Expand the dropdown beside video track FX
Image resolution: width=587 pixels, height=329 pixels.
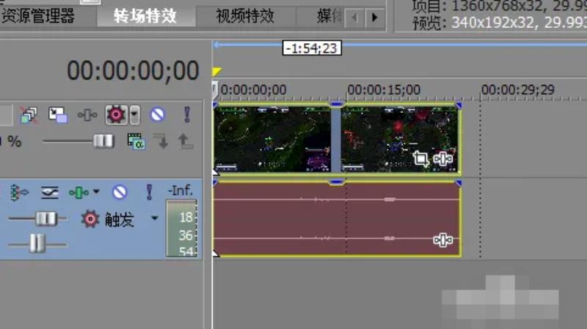[x=135, y=114]
